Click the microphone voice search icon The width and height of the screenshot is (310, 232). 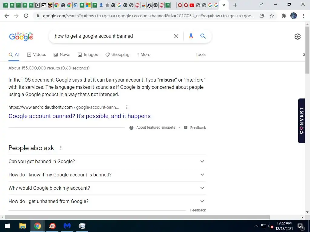(191, 36)
